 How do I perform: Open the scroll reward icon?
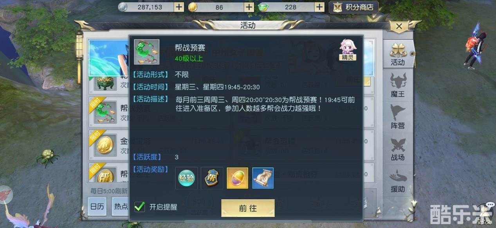263,178
